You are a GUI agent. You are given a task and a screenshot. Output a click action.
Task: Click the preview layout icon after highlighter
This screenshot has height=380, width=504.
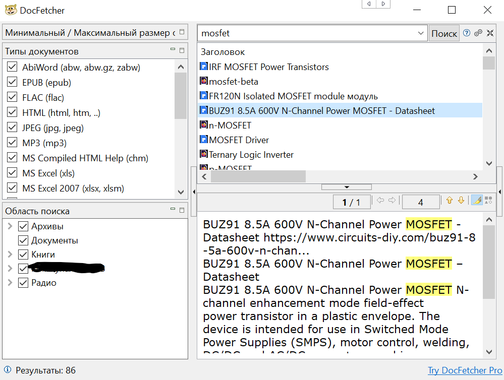coord(488,201)
